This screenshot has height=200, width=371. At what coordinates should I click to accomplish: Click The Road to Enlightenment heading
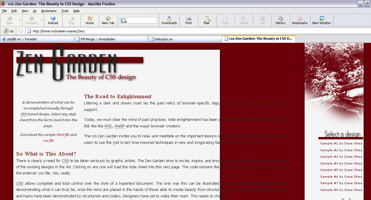[x=118, y=96]
